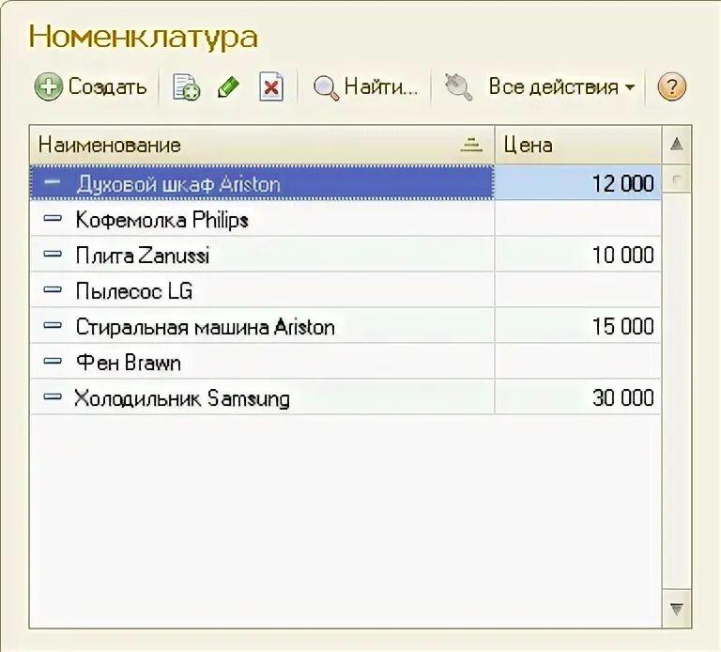Click the scroll down arrow
Viewport: 721px width, 652px height.
676,609
